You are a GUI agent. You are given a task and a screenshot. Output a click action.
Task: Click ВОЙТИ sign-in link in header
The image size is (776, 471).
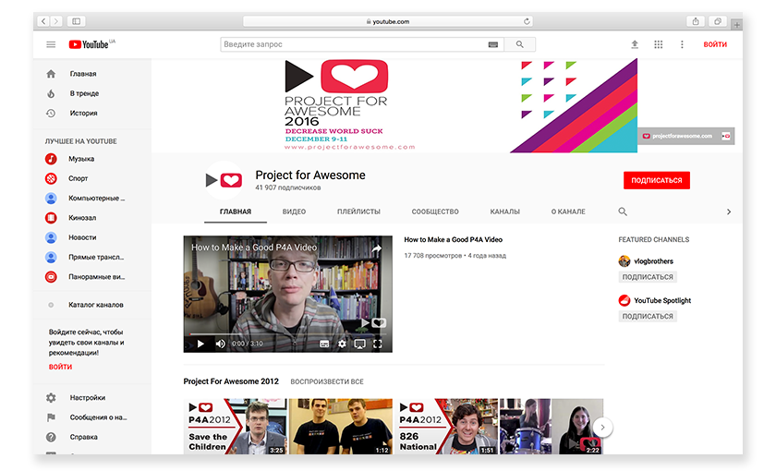point(714,44)
